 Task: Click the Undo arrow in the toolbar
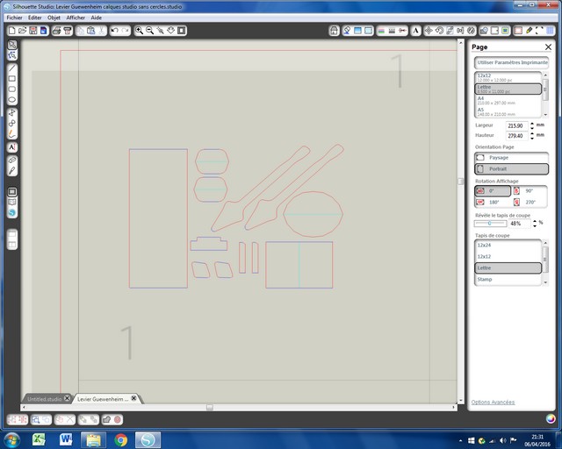[x=115, y=30]
